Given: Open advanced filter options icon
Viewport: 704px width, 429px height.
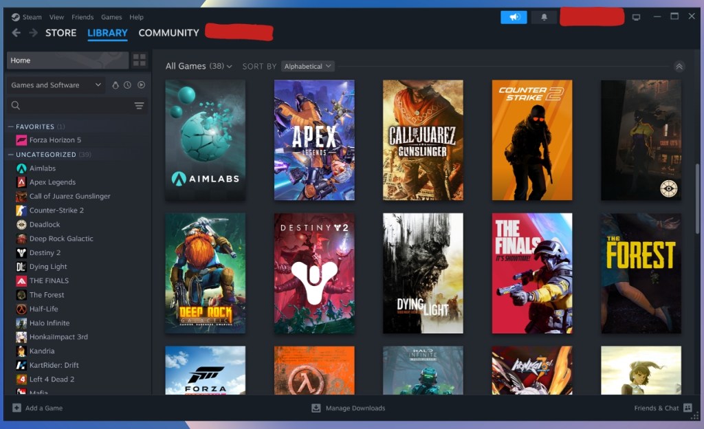Looking at the screenshot, I should pyautogui.click(x=139, y=105).
